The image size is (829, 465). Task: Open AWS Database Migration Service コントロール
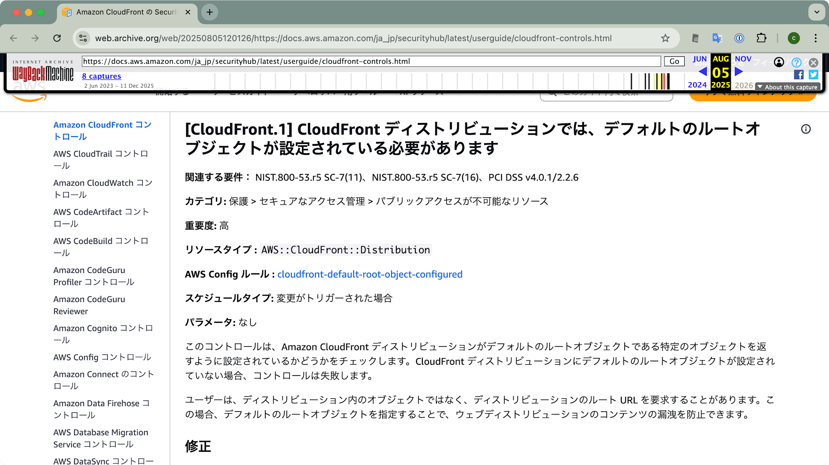[x=101, y=438]
